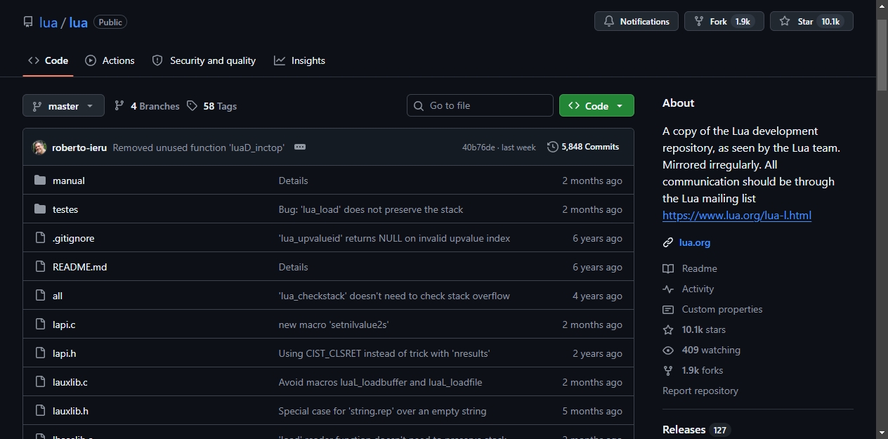
Task: Open the lapi.c file
Action: 64,325
